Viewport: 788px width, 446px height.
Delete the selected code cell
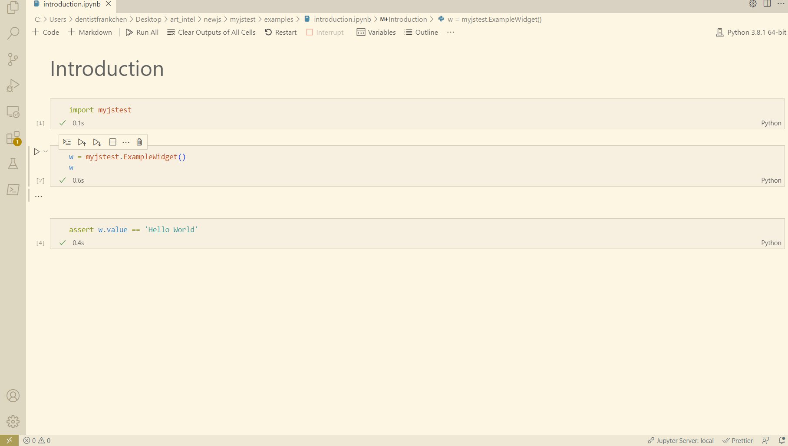click(x=139, y=142)
